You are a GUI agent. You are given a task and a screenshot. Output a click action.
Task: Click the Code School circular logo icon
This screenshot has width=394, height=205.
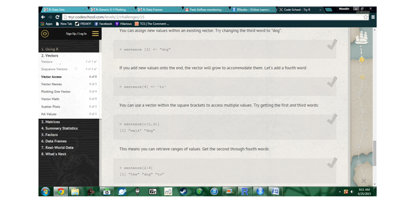pyautogui.click(x=45, y=34)
